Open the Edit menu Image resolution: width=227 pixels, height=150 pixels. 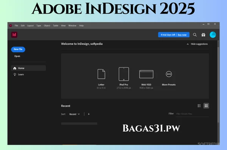(23, 26)
